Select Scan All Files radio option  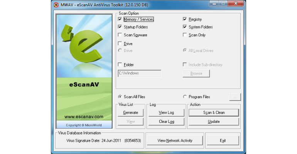pyautogui.click(x=120, y=97)
